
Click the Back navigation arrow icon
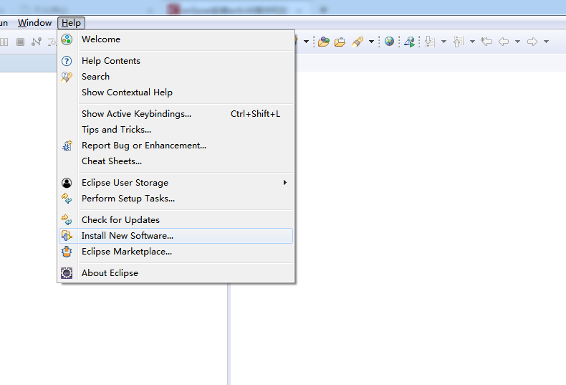[504, 42]
